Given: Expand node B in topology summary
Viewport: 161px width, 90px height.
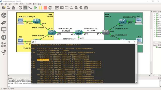Looking at the screenshot, I should 154,19.
